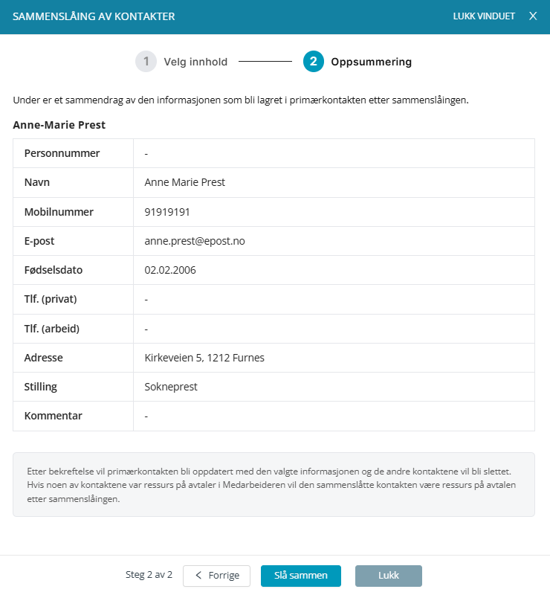Click the LUKK VINDUET link
Screen dimensions: 550x592
coord(484,16)
